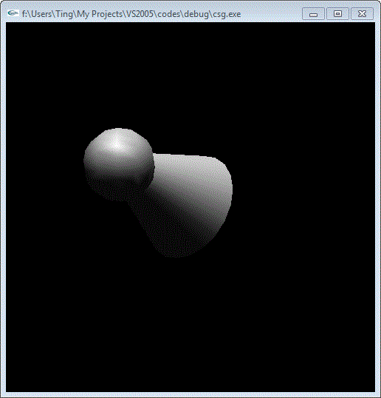This screenshot has height=398, width=381.
Task: Minimize the csg.exe window
Action: (x=313, y=13)
